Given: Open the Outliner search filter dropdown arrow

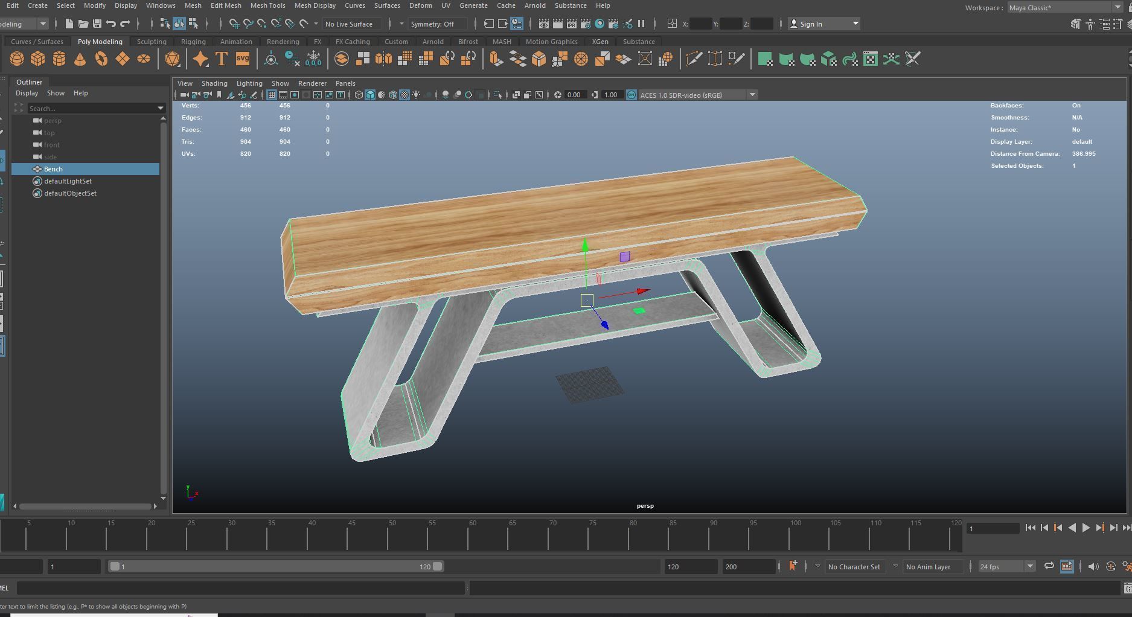Looking at the screenshot, I should click(161, 108).
